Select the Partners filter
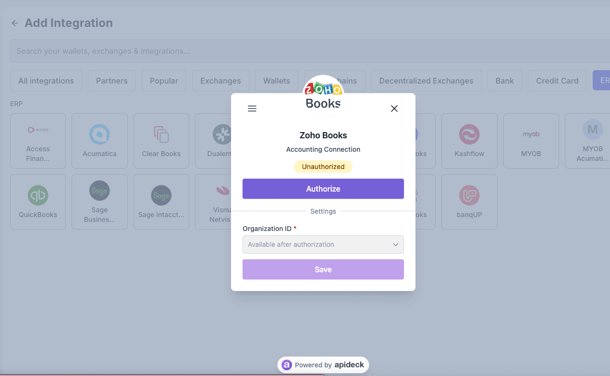This screenshot has height=376, width=610. 112,81
